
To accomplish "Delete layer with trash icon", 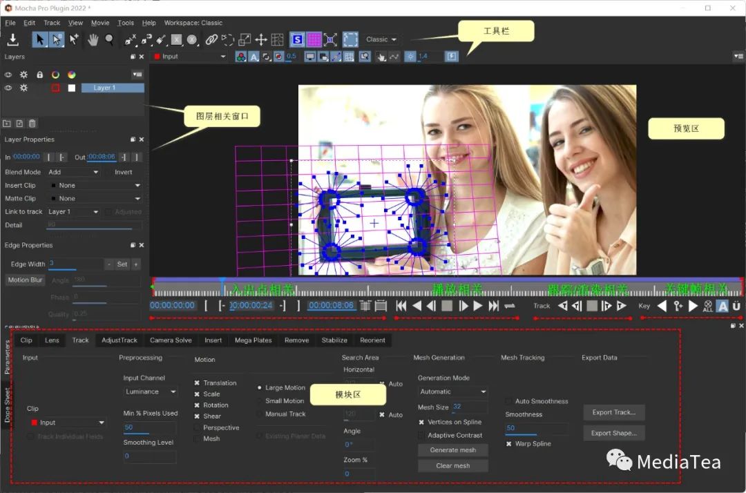I will 32,124.
